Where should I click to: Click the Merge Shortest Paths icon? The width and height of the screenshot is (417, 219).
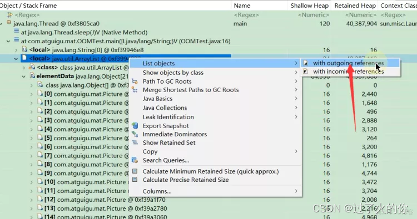click(x=135, y=90)
